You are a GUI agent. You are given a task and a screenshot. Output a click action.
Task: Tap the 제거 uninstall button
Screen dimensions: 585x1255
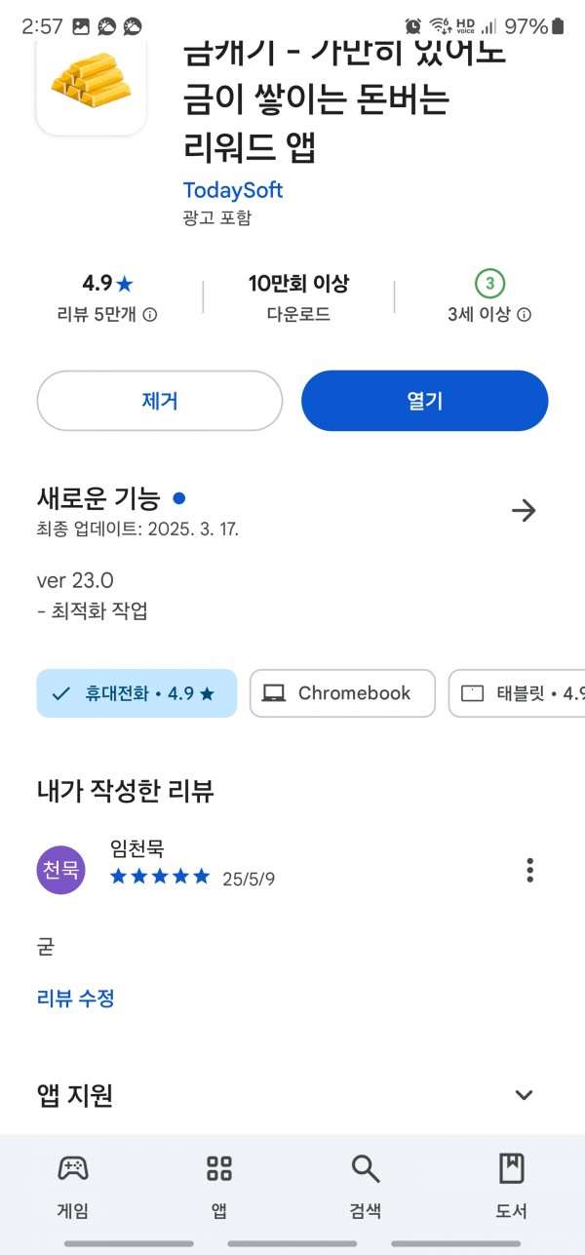click(x=160, y=401)
